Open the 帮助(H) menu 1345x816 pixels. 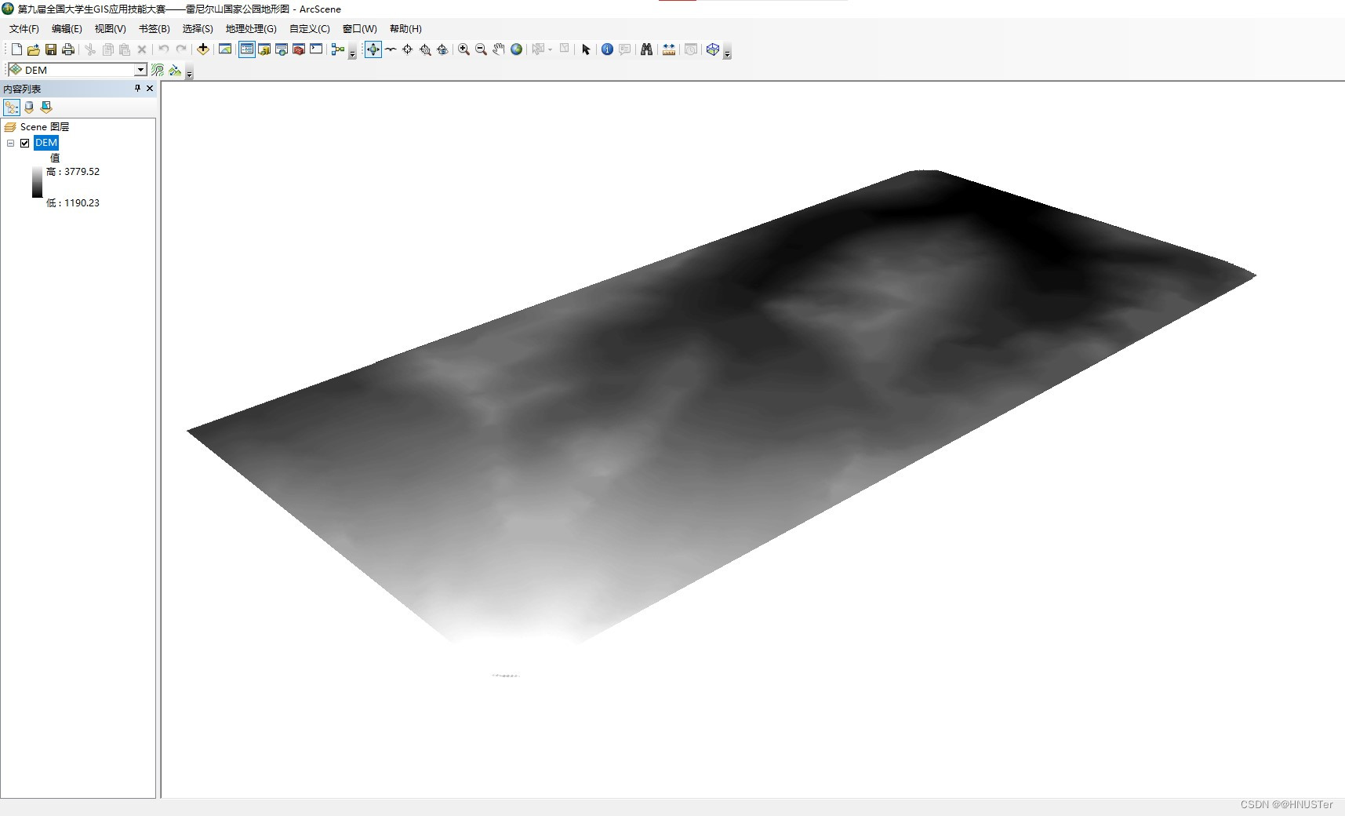pos(405,29)
